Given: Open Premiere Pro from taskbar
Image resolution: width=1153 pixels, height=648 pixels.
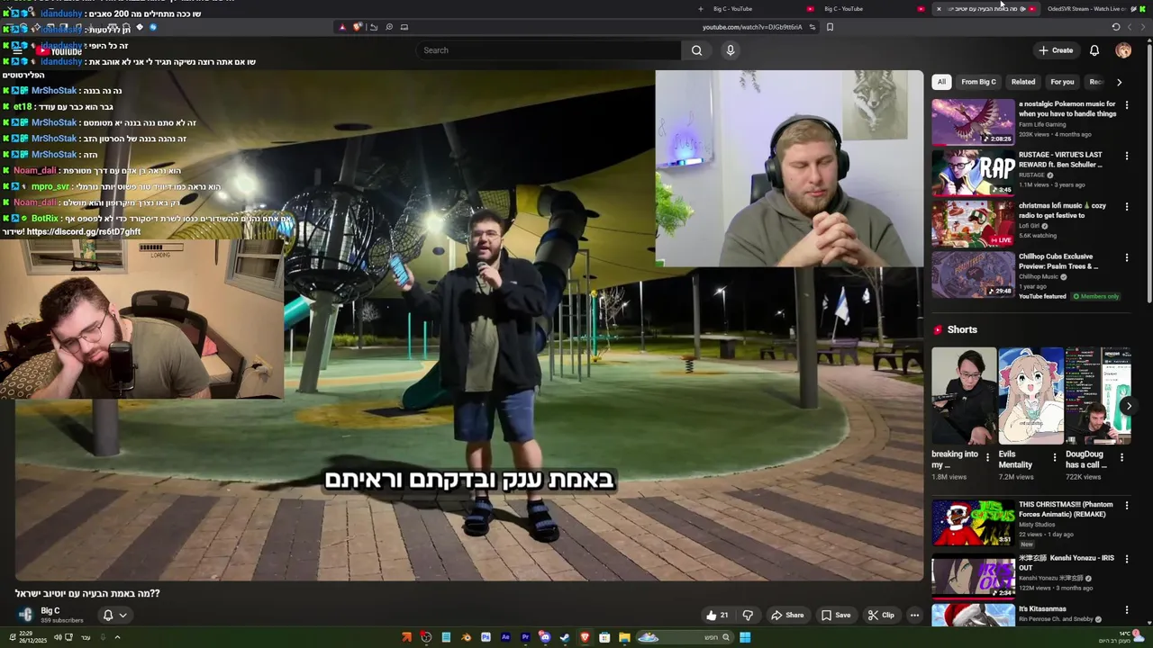Looking at the screenshot, I should coord(525,637).
